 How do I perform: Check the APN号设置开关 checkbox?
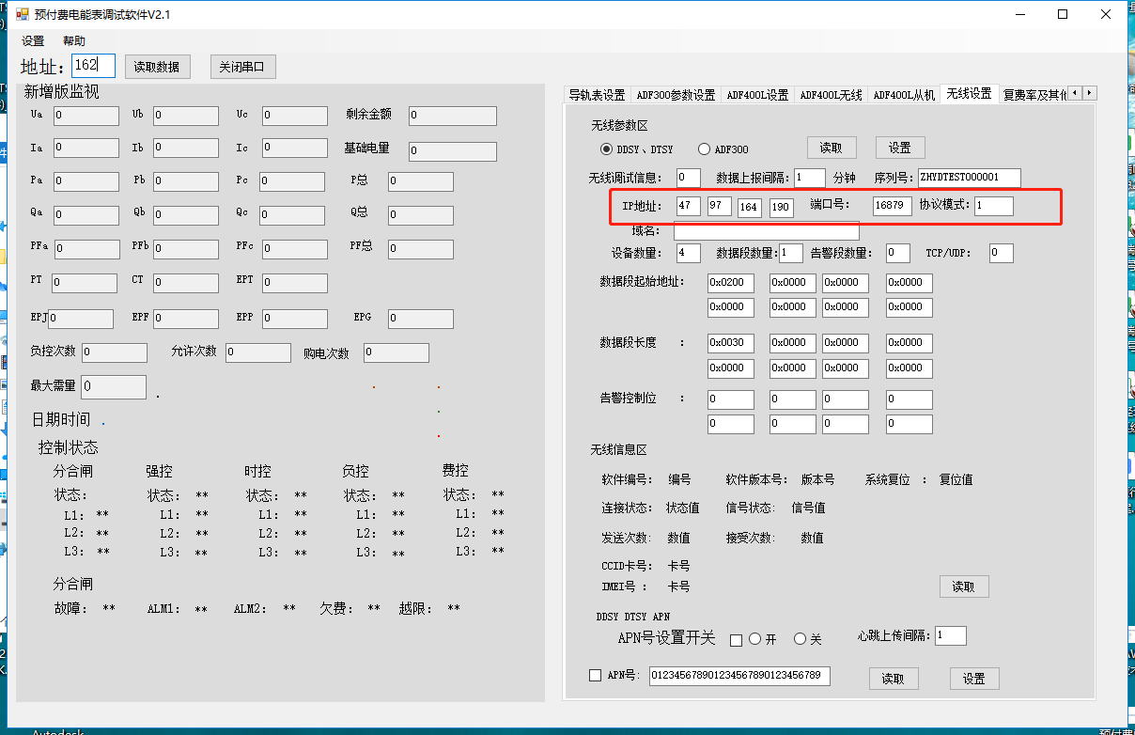tap(736, 640)
